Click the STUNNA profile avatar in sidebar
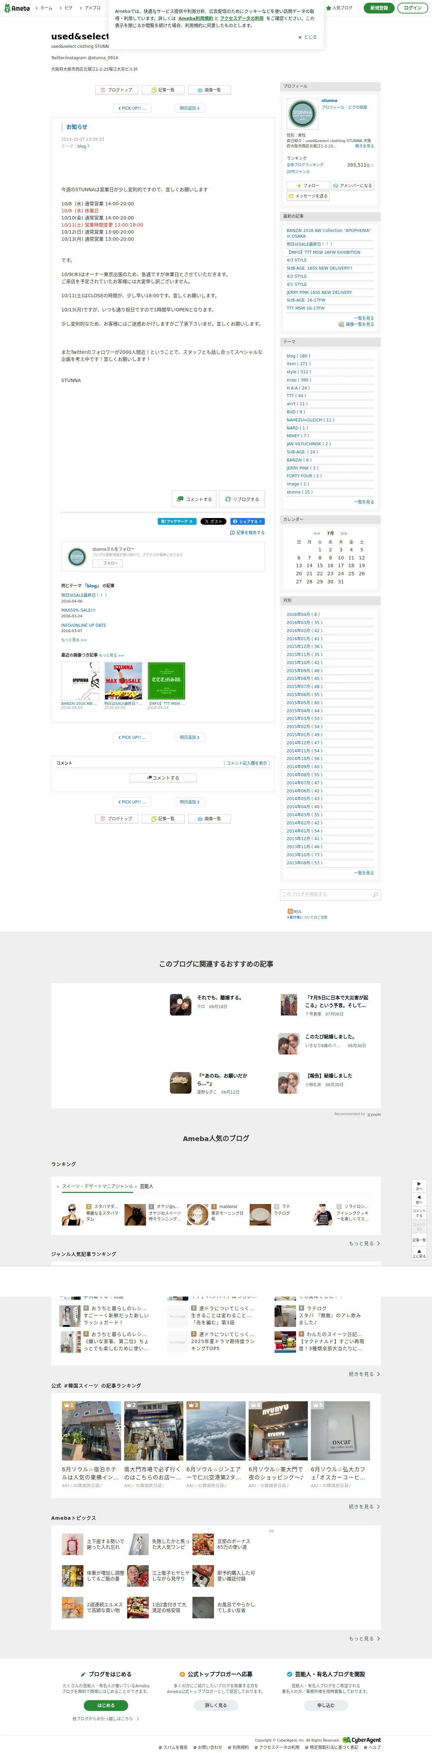 302,113
